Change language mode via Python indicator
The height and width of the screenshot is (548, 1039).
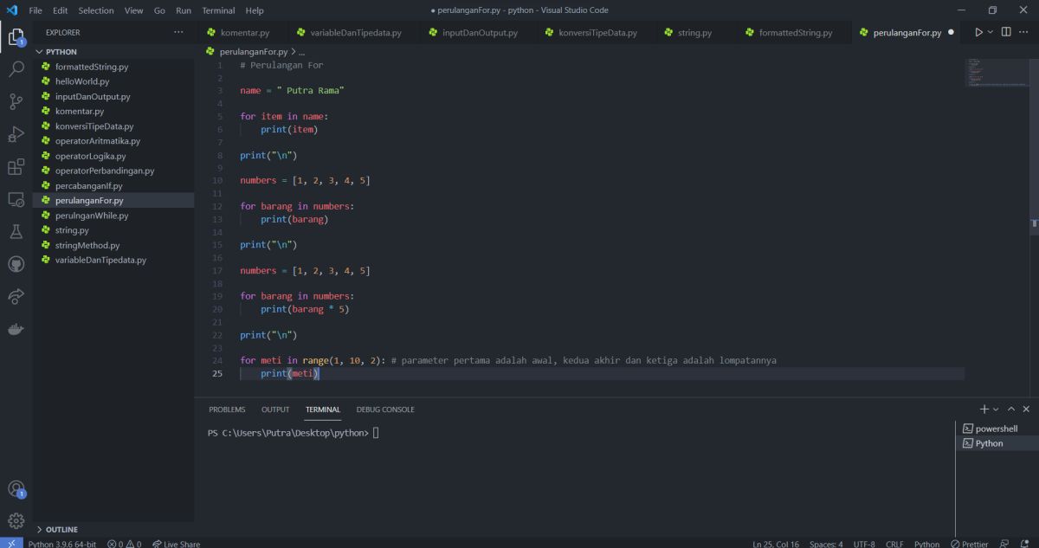pos(926,544)
